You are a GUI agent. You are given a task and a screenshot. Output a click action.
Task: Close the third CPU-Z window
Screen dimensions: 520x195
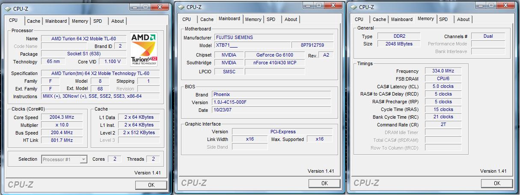click(x=507, y=6)
